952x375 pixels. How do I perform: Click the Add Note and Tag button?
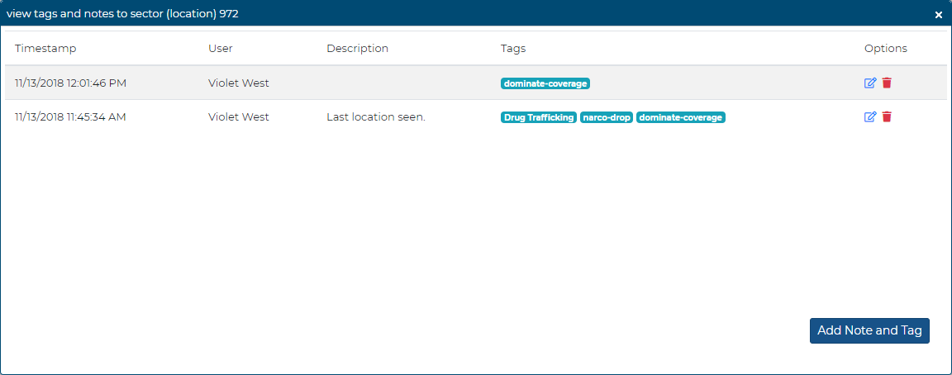click(x=869, y=330)
